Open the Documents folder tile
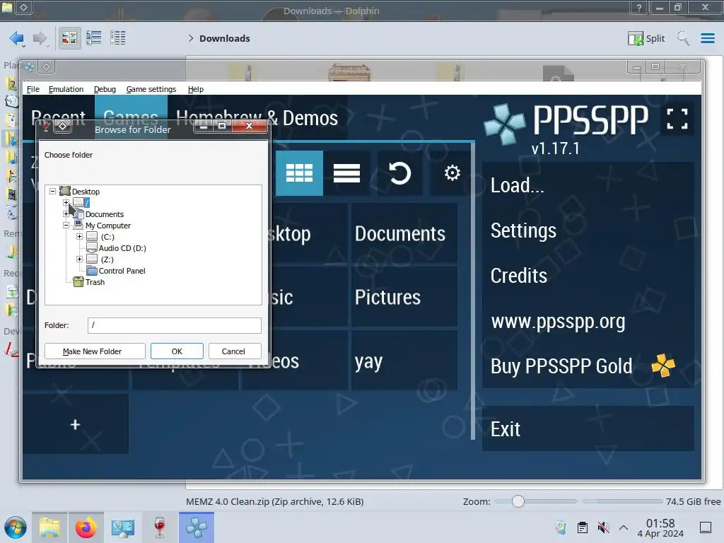The width and height of the screenshot is (724, 543). [x=404, y=233]
